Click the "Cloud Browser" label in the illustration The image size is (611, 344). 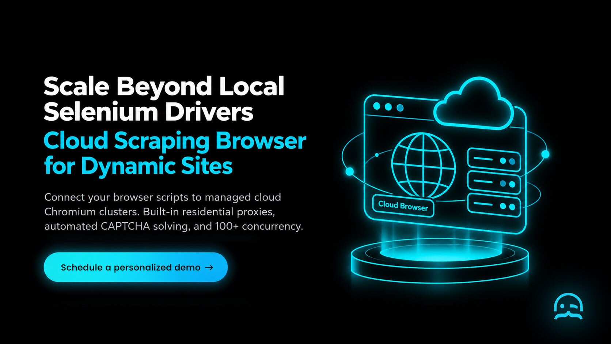pos(403,206)
